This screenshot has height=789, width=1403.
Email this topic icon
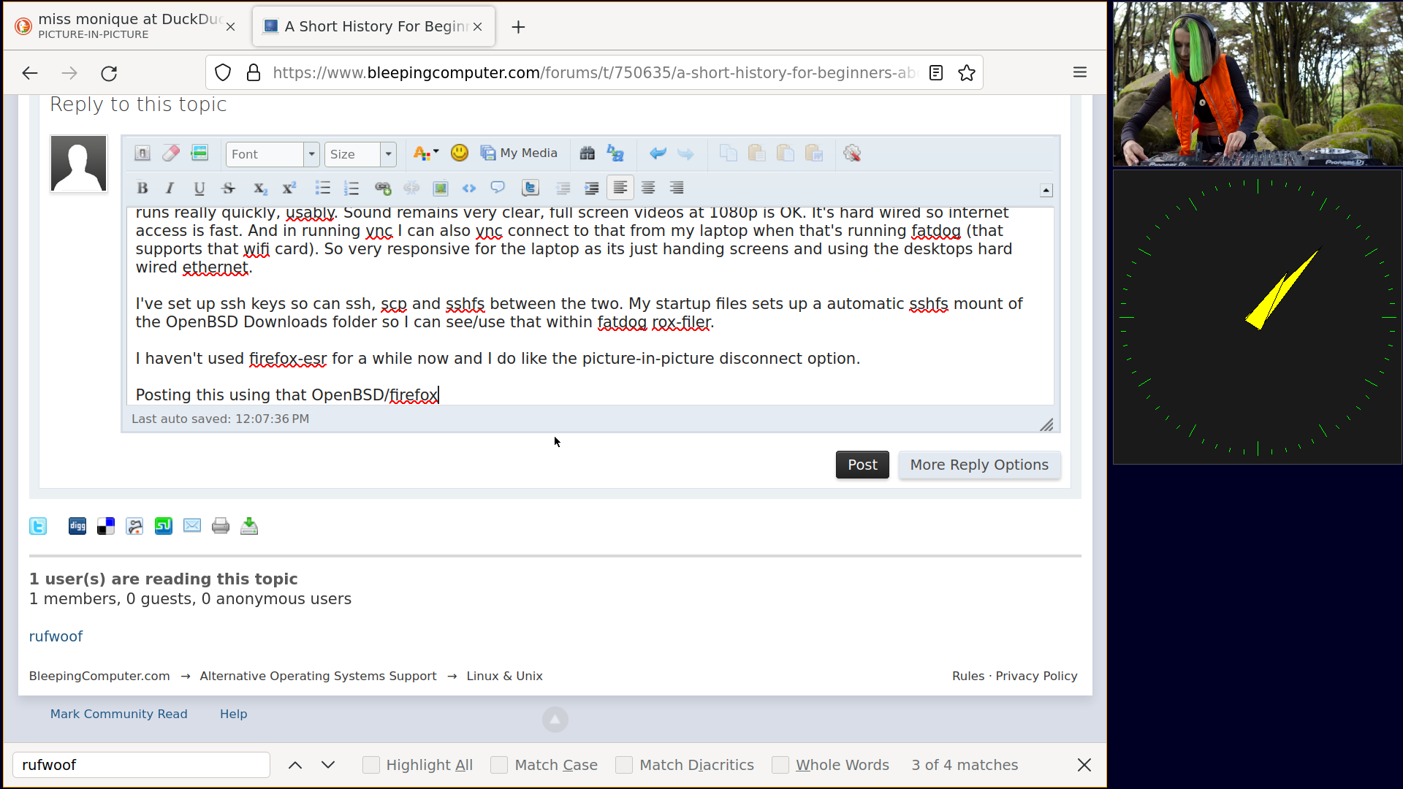[192, 526]
